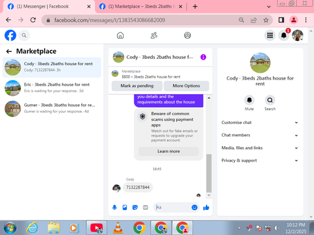This screenshot has width=314, height=235.
Task: Choose a GIF
Action: coord(145,207)
